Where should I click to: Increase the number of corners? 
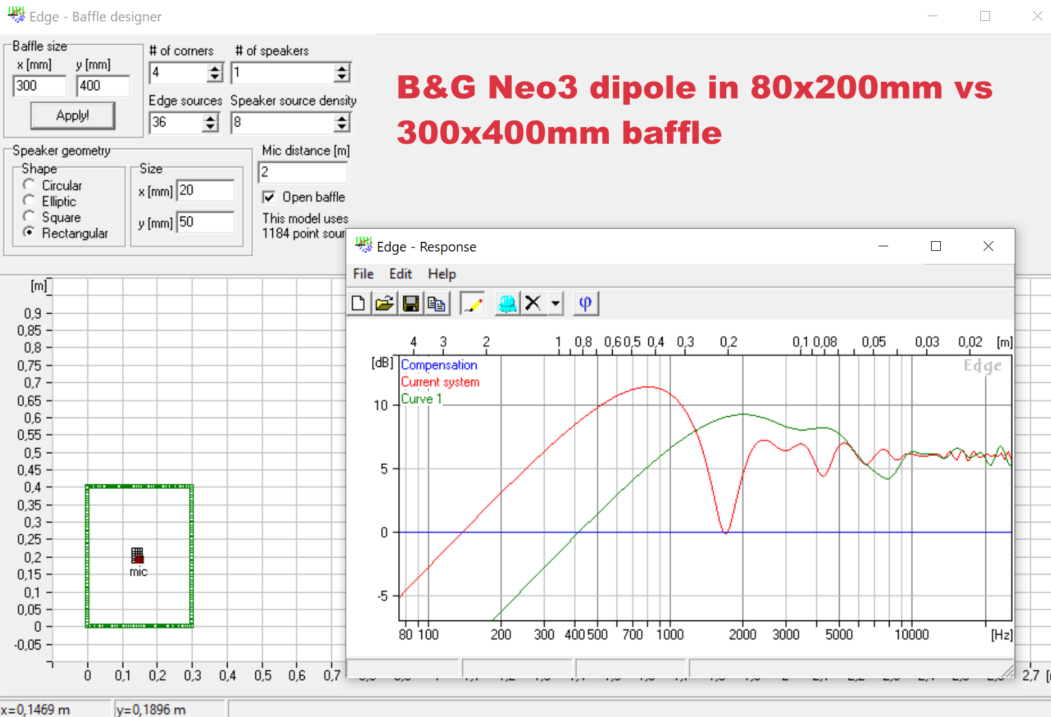pos(215,68)
